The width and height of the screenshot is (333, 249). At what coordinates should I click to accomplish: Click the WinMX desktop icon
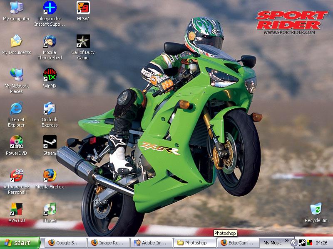click(50, 76)
